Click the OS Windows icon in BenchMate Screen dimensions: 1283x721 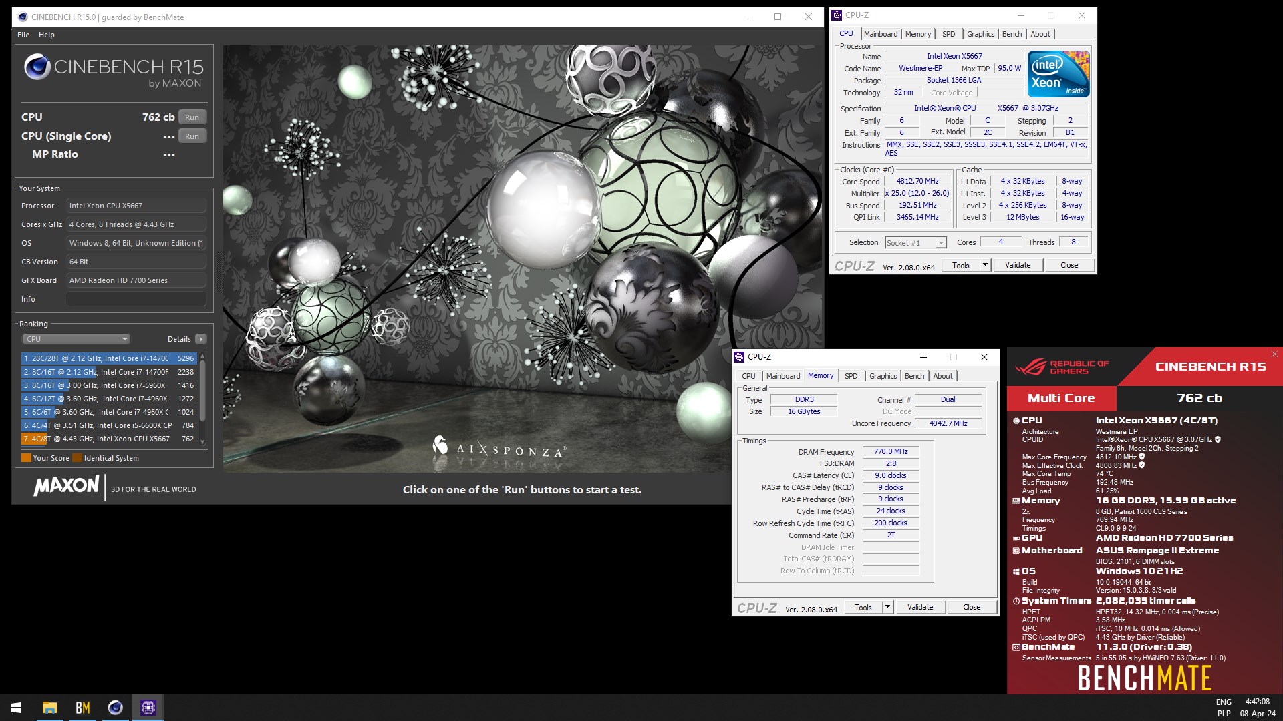tap(1016, 571)
